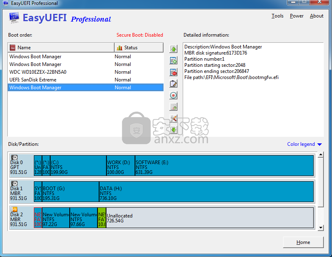Select the highlighted Windows Boot Manager entry

[86, 88]
